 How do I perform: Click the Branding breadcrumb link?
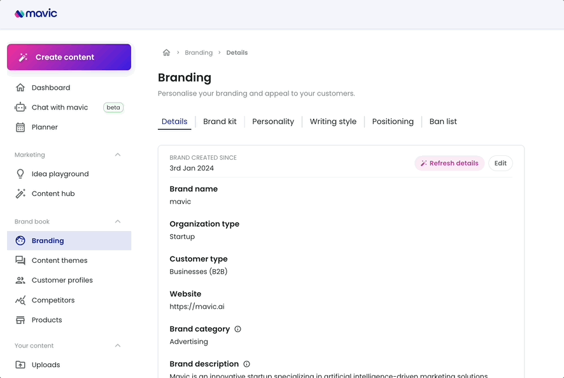(199, 53)
